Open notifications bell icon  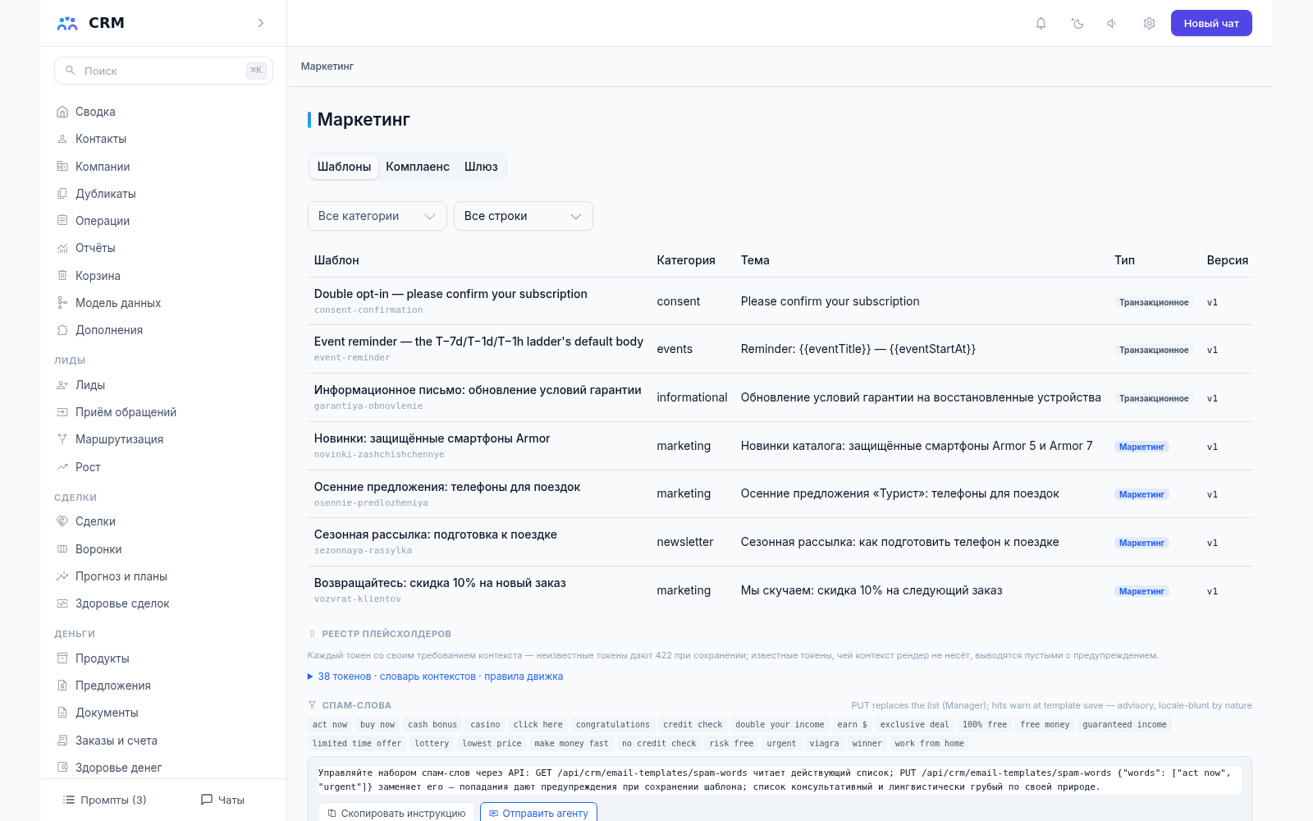coord(1041,23)
